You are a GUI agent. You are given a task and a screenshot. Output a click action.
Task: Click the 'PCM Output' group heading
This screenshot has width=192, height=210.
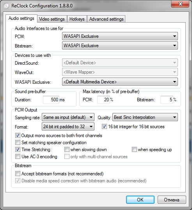click(26, 110)
